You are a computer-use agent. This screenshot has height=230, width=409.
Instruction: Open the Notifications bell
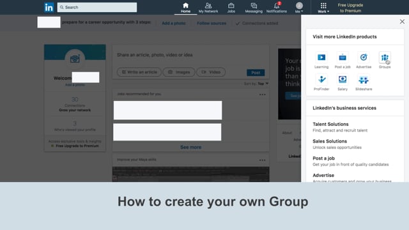pos(277,8)
